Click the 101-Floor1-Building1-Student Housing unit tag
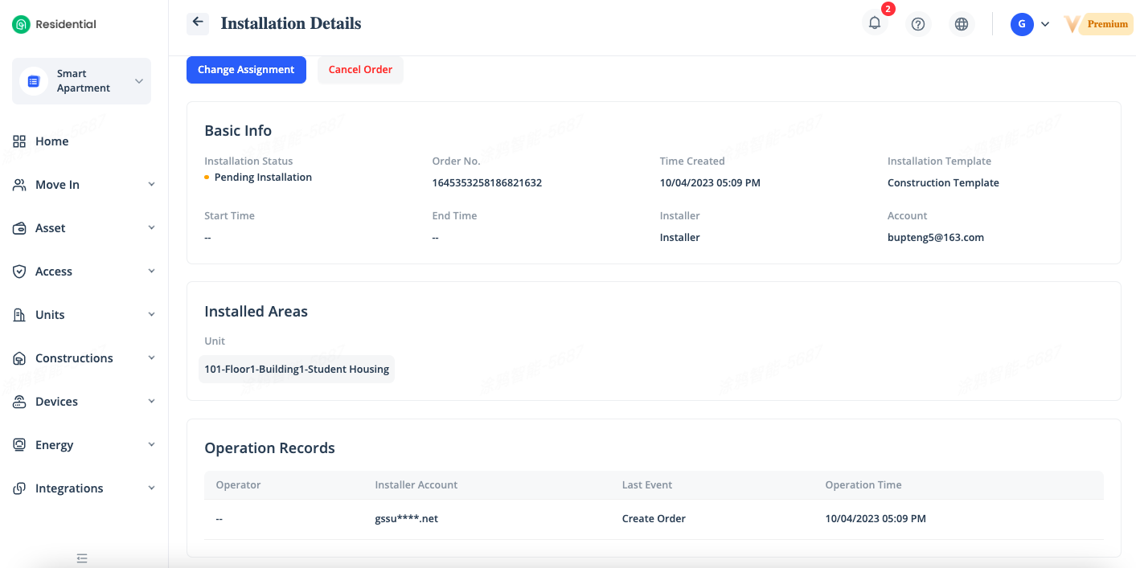This screenshot has height=568, width=1136. tap(297, 370)
